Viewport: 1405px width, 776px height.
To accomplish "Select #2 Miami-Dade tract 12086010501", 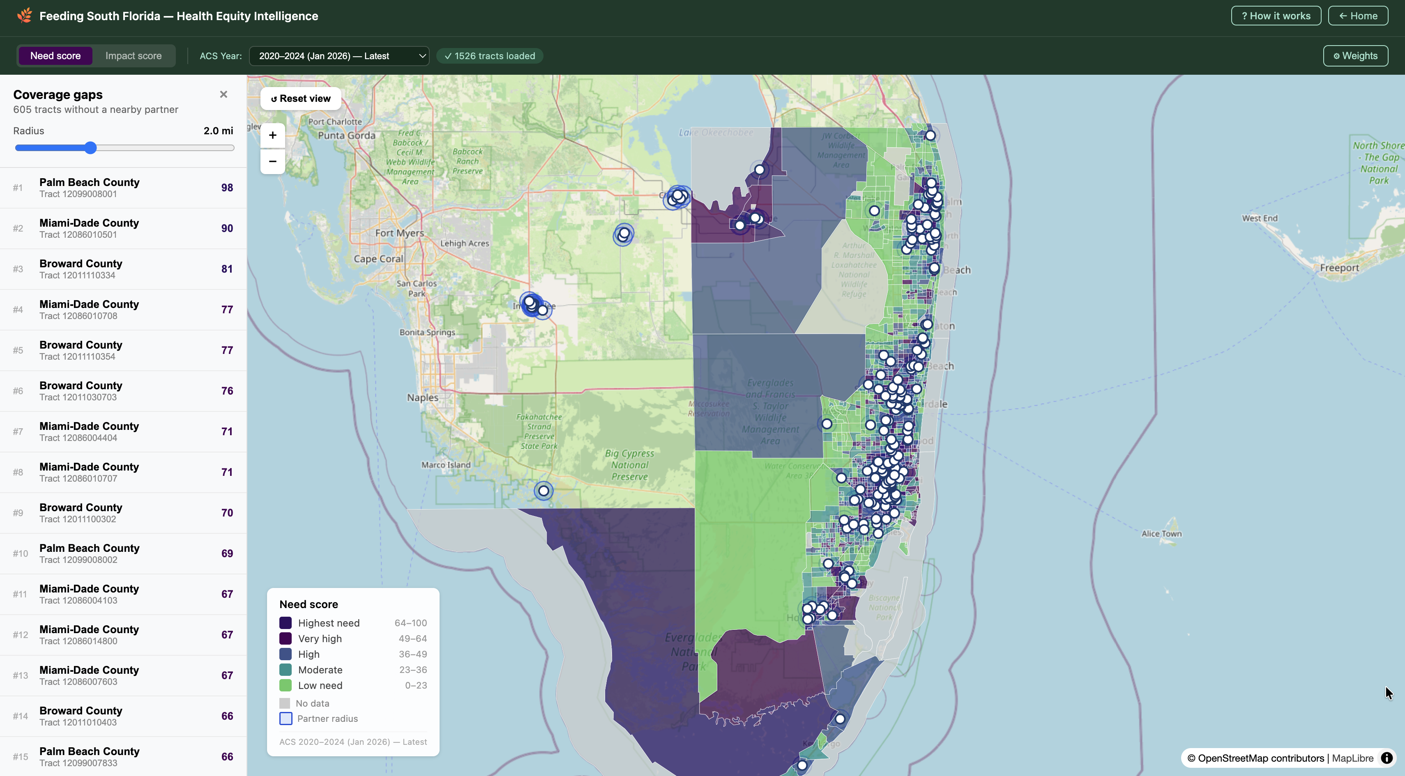I will point(123,228).
